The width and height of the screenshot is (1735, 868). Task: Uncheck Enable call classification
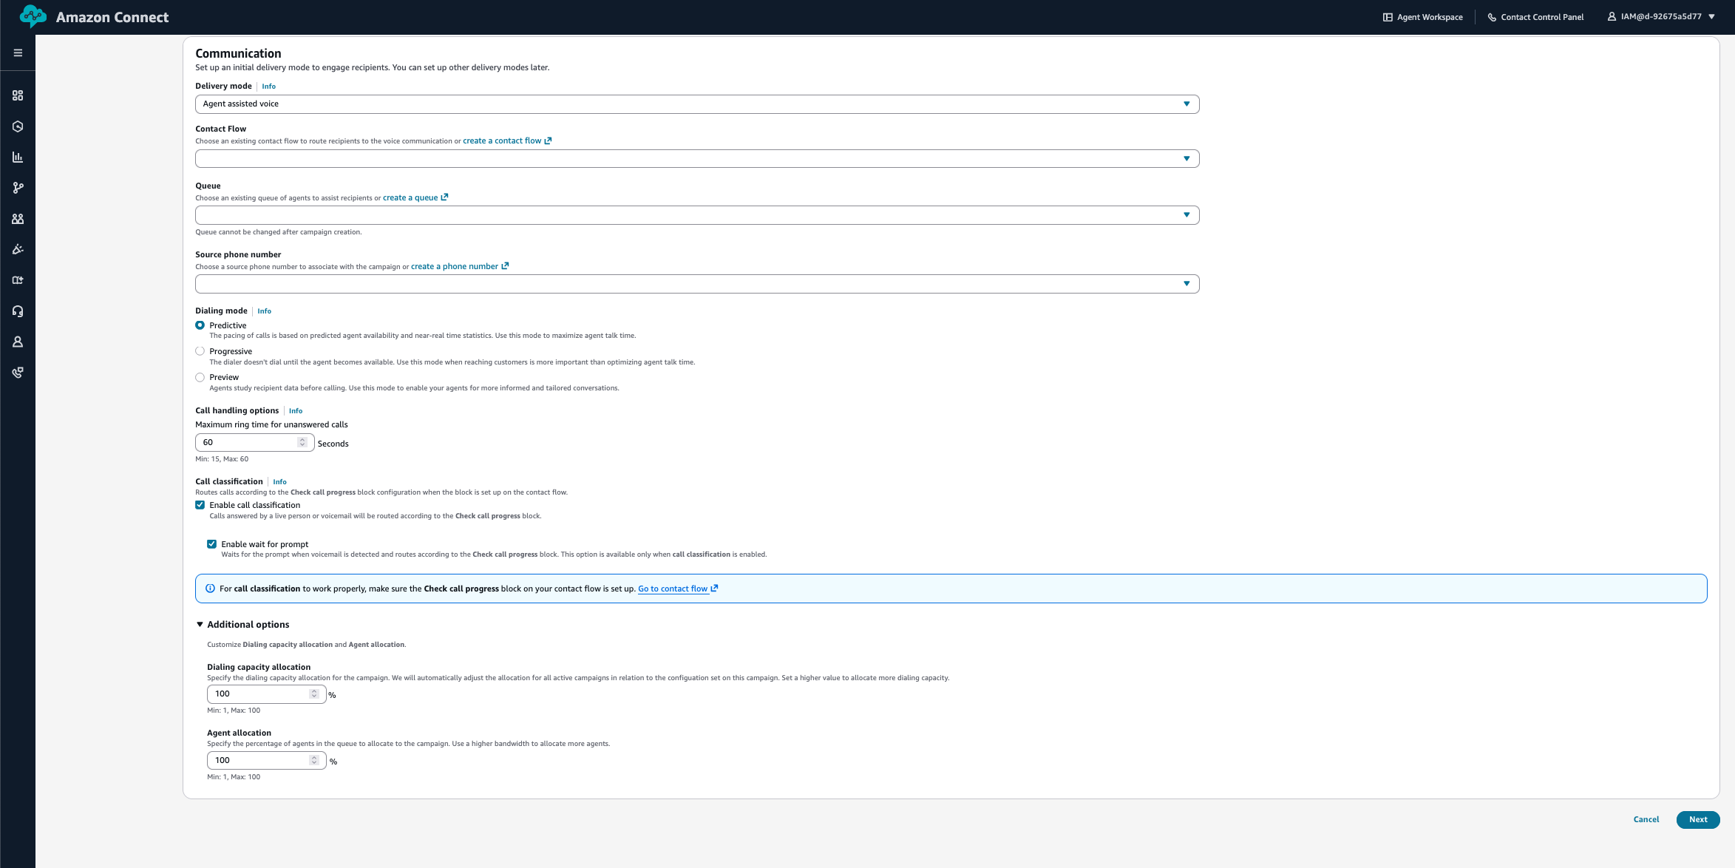click(200, 504)
